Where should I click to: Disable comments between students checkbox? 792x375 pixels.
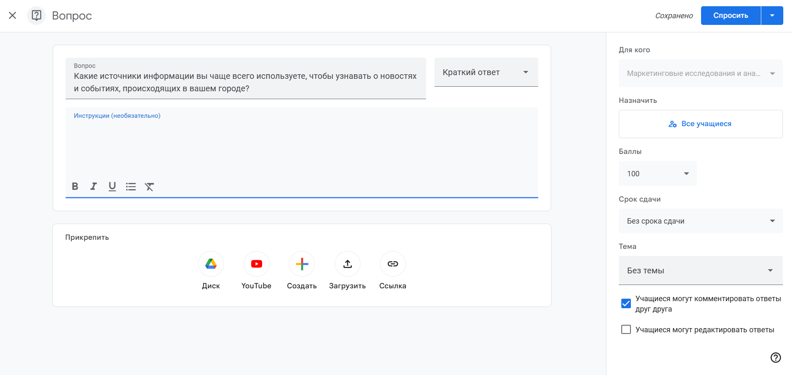[626, 303]
